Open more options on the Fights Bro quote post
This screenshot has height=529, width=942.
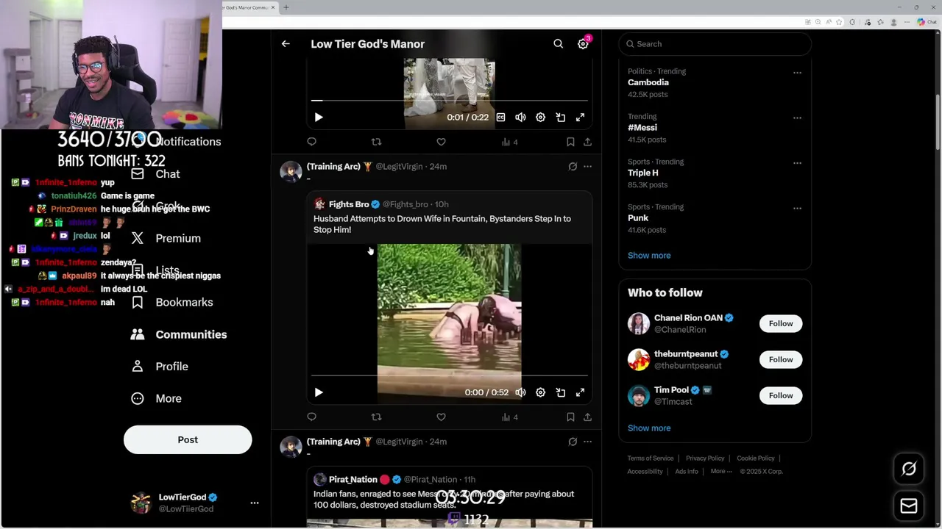click(587, 167)
